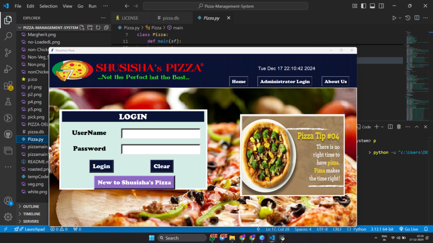
Task: Click the remote window status bar icon
Action: 5,229
